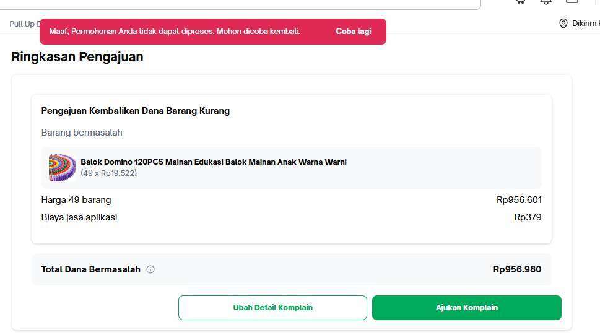Click the location pin icon
Viewport: 600px width, 335px height.
click(563, 24)
